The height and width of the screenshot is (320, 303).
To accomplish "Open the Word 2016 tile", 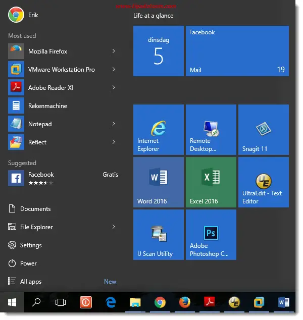I will [x=159, y=182].
